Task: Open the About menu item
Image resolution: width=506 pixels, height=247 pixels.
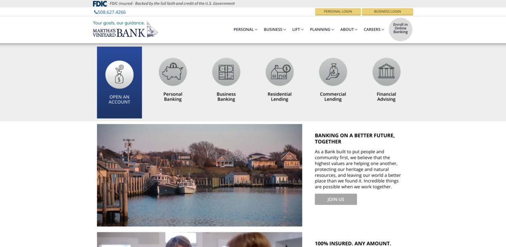Action: coord(349,30)
